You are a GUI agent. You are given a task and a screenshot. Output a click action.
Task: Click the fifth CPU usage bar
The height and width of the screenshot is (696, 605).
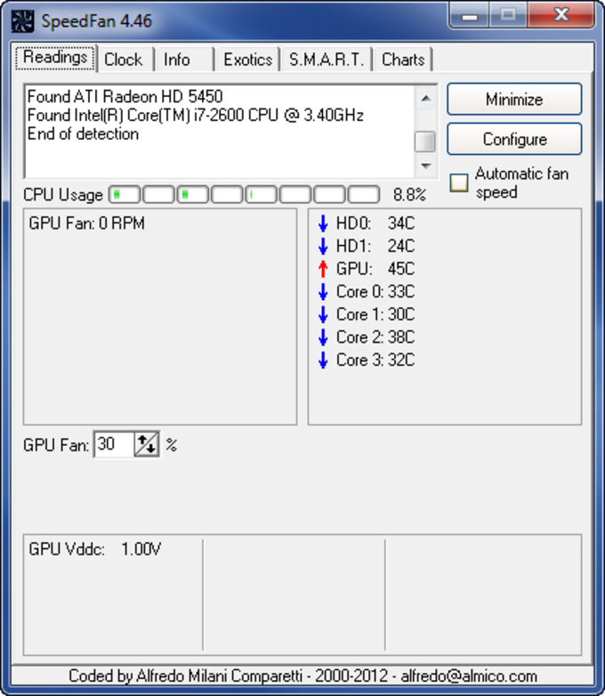pos(262,194)
